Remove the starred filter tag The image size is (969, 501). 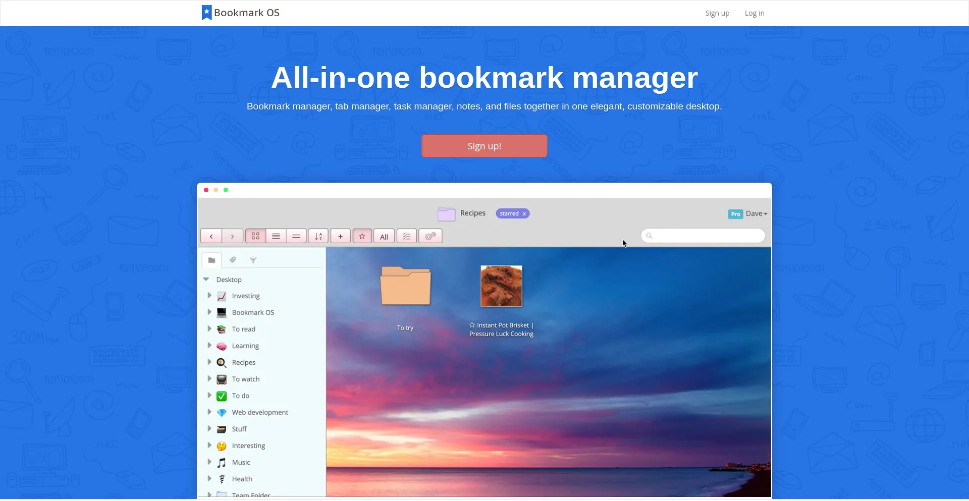524,214
